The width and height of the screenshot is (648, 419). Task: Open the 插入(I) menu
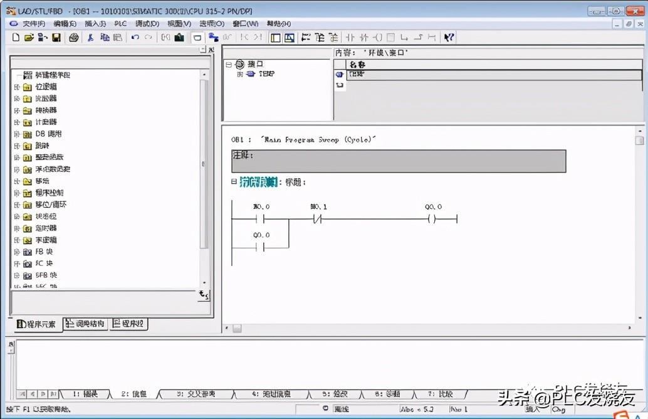95,24
